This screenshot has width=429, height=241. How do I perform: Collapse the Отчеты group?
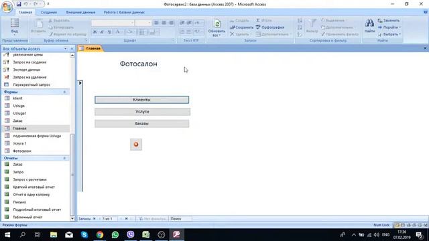pyautogui.click(x=65, y=158)
